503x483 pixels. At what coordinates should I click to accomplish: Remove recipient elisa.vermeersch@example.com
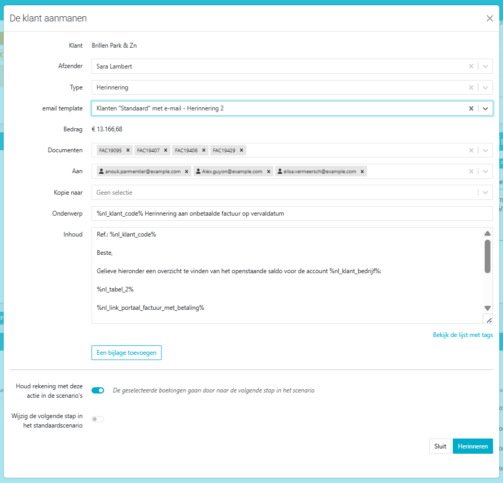pos(362,171)
